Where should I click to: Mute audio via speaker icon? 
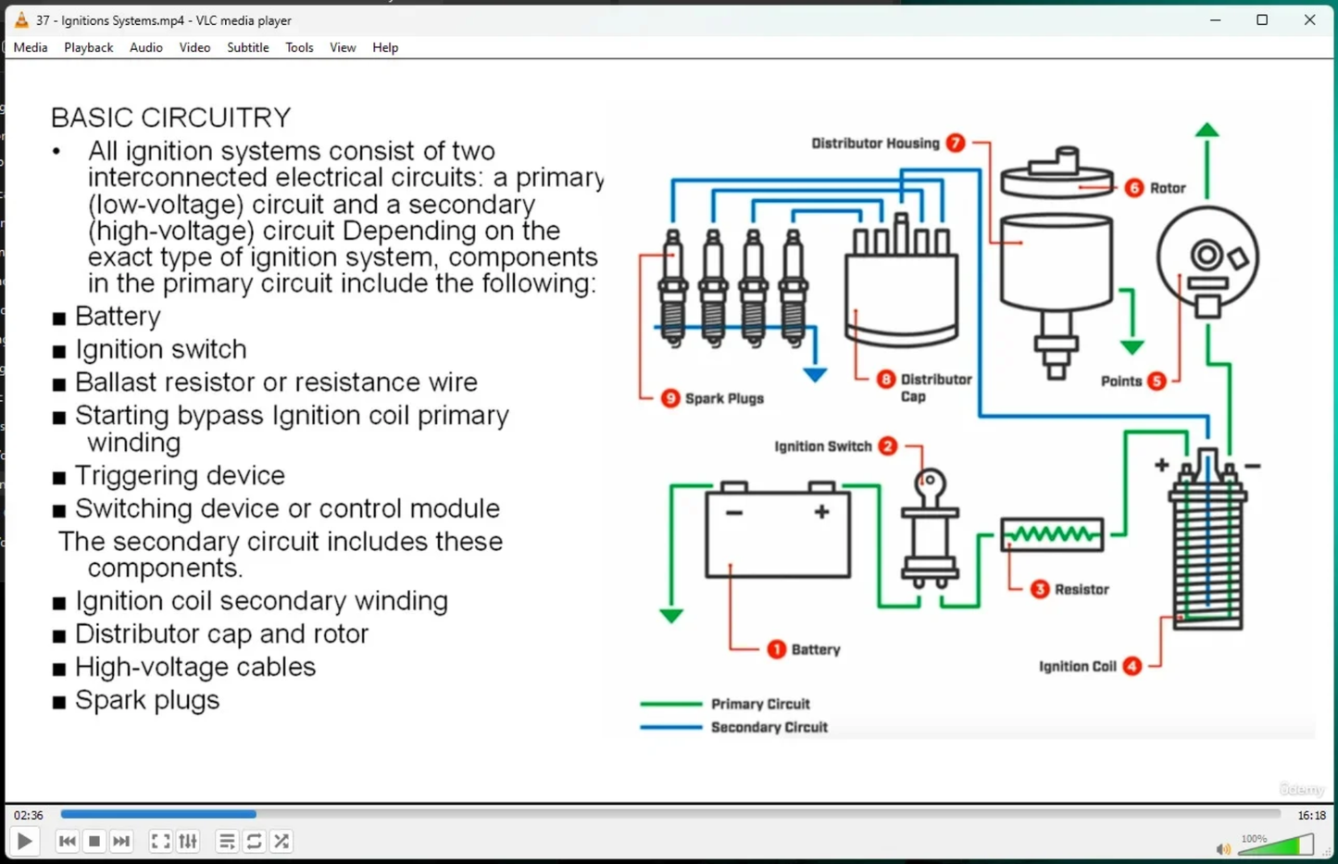[1223, 848]
